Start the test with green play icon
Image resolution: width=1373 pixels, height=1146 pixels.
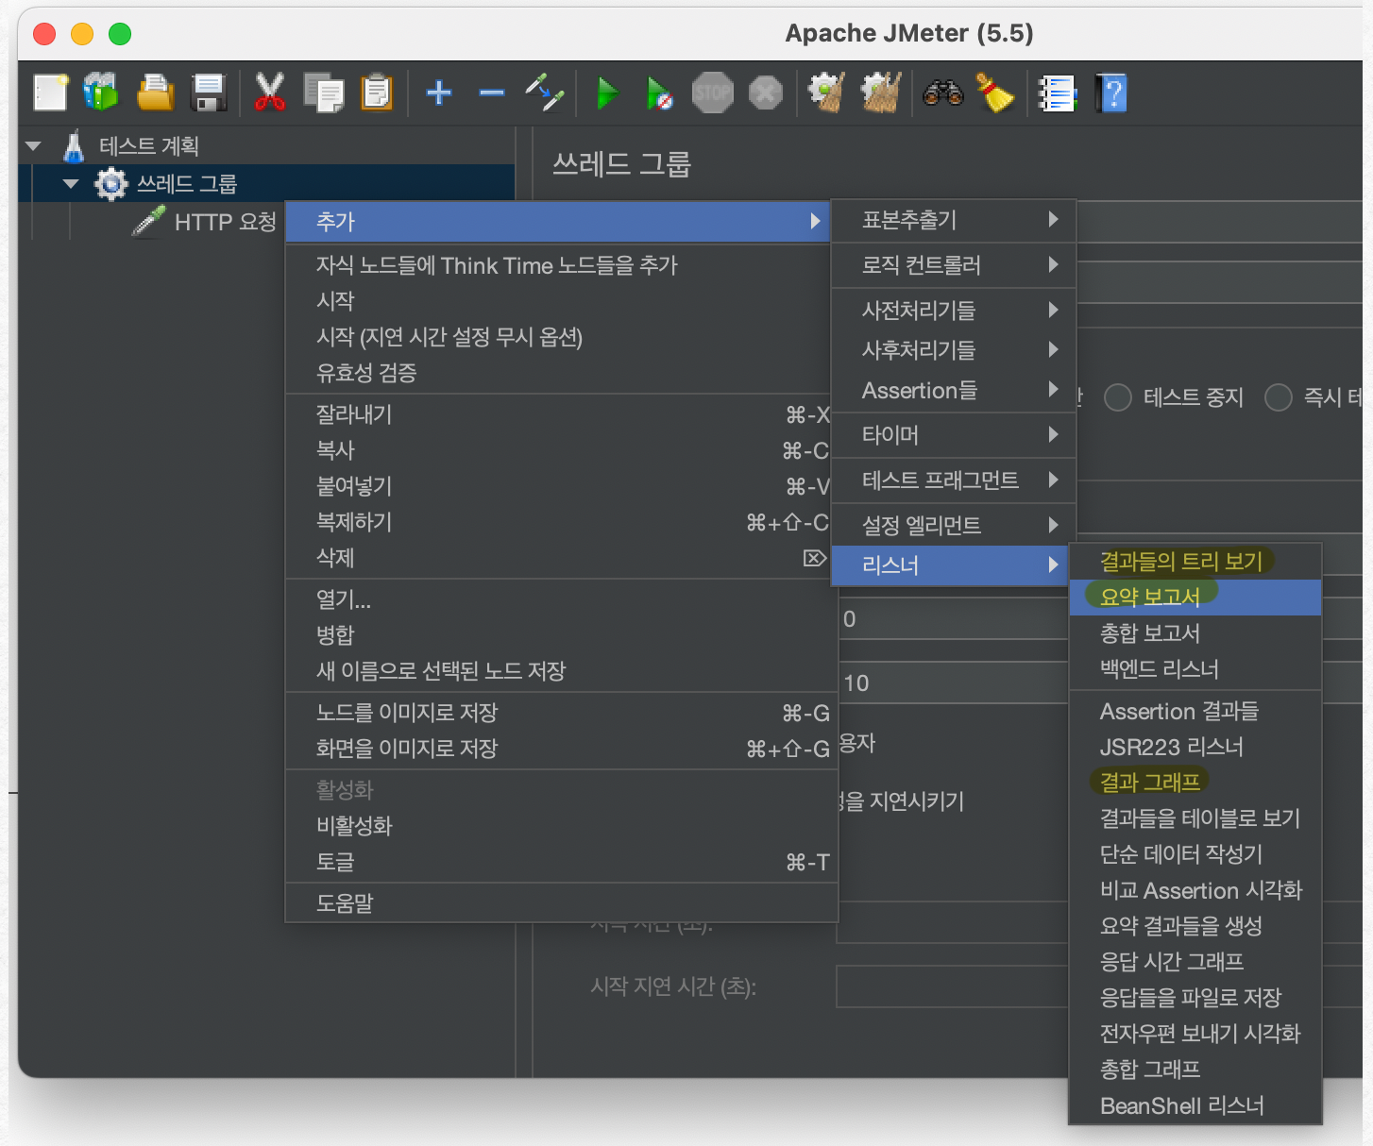(608, 93)
